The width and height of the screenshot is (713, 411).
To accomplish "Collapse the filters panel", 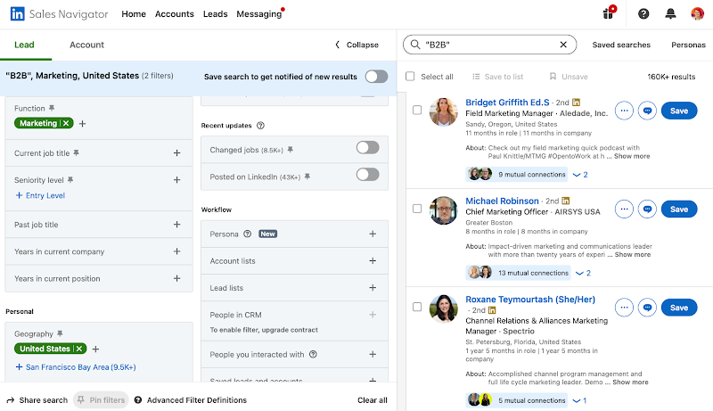I will (357, 45).
